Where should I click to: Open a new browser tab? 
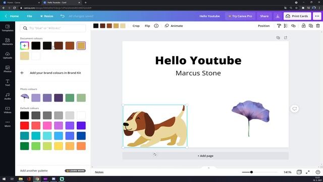pos(85,3)
